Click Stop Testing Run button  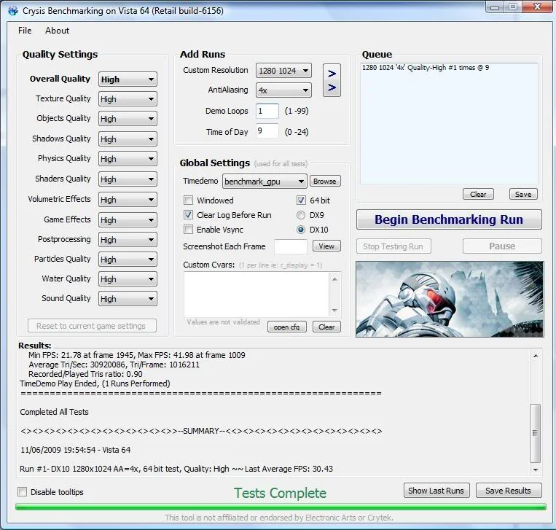(x=393, y=246)
